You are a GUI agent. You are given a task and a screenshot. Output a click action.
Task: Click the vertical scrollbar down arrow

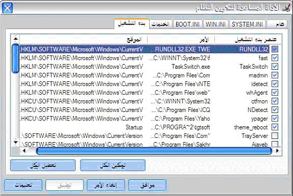(16, 143)
